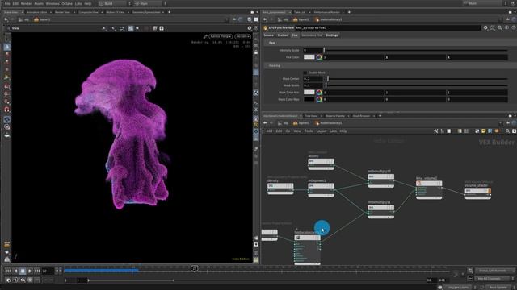Screen dimensions: 517x290
Task: Switch to the Tree View tab
Action: (x=310, y=116)
